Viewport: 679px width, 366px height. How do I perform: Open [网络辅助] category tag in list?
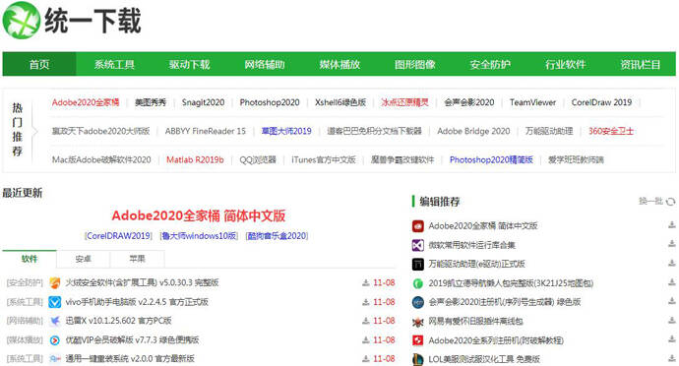pos(25,321)
